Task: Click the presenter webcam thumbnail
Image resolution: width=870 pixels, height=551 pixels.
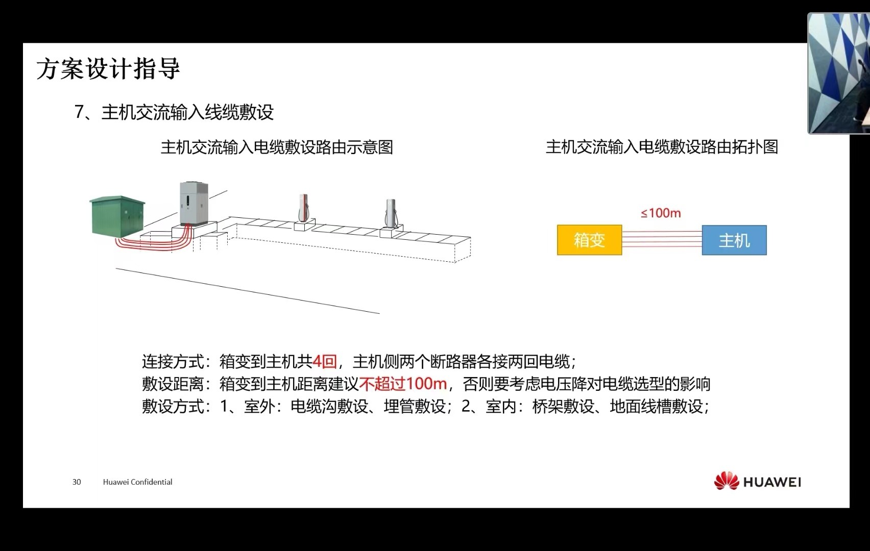Action: tap(839, 73)
